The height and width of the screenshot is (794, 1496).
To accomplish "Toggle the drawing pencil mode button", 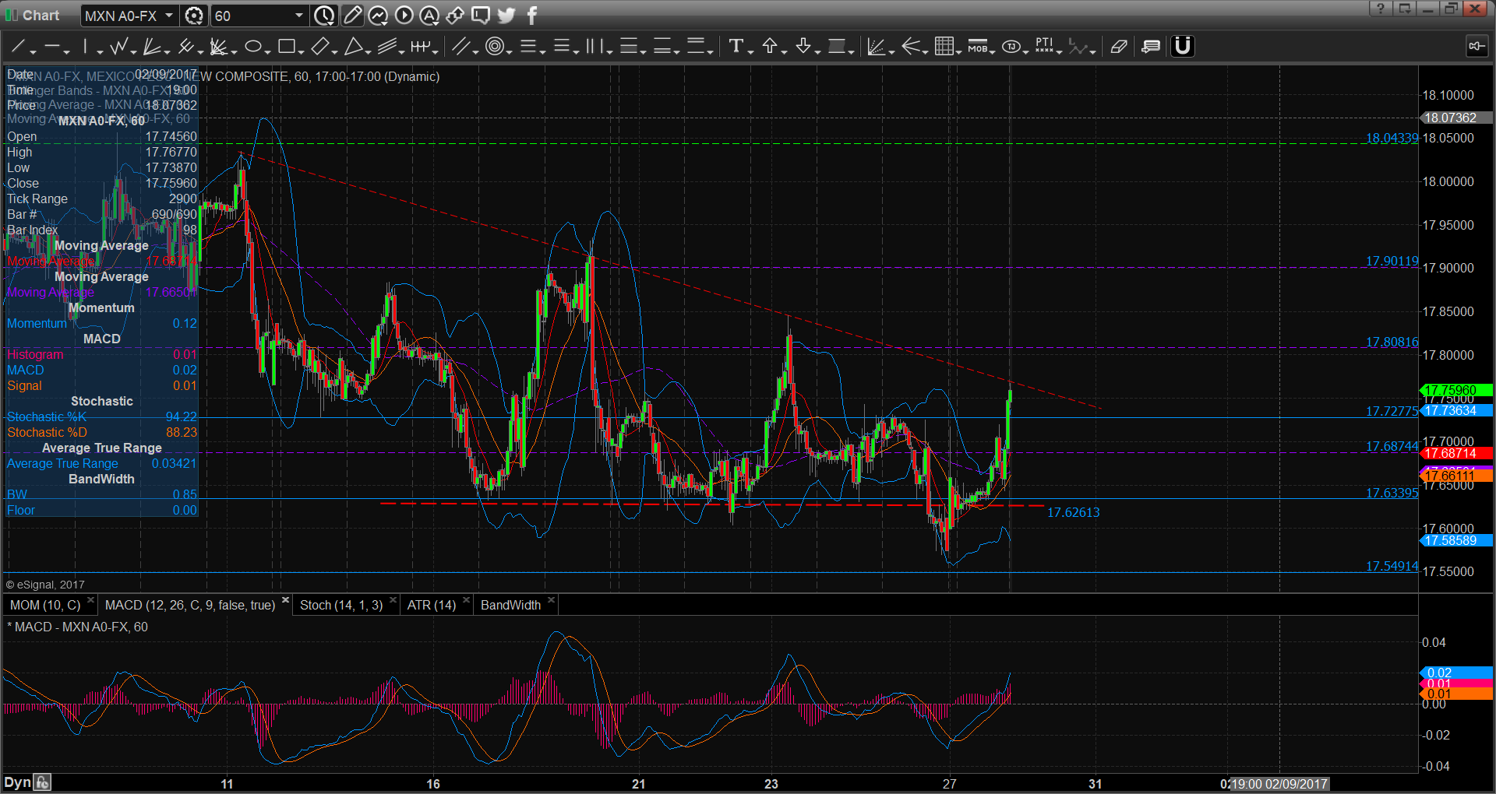I will click(x=352, y=16).
